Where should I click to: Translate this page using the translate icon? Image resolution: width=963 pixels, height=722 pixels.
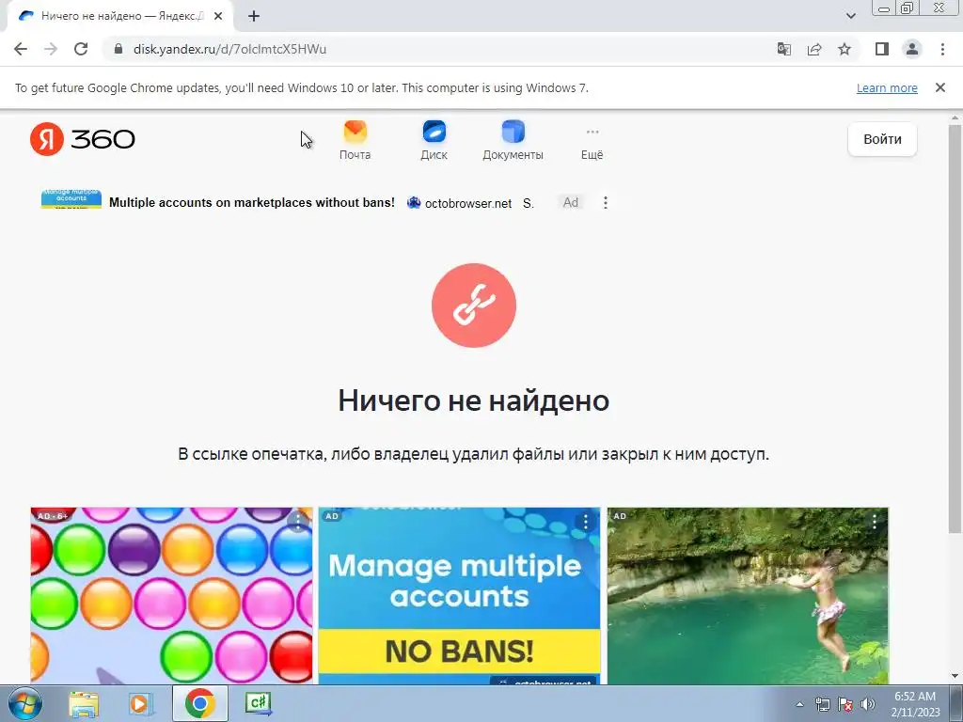(x=783, y=49)
